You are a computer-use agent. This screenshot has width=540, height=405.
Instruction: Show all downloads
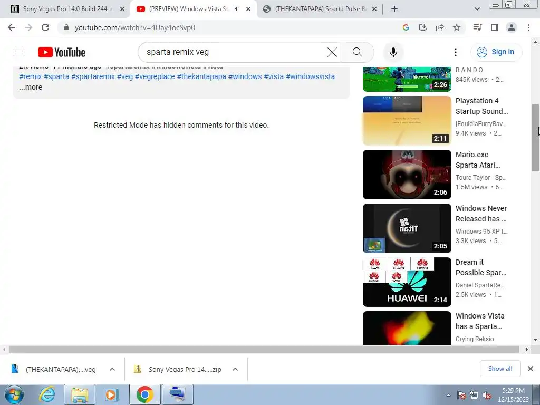(x=500, y=369)
